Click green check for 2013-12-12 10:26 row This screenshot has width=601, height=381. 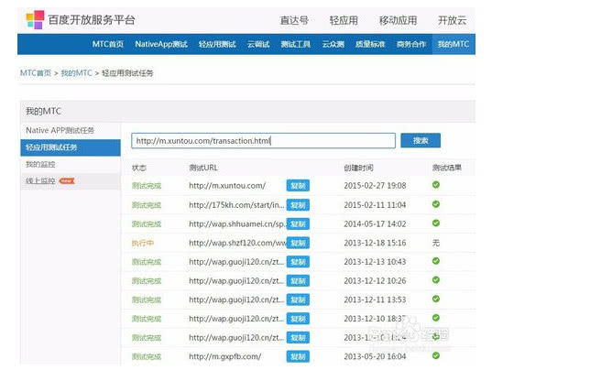[x=436, y=280]
